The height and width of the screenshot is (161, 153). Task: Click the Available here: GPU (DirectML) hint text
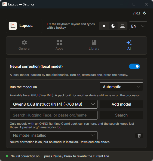[x=75, y=95]
